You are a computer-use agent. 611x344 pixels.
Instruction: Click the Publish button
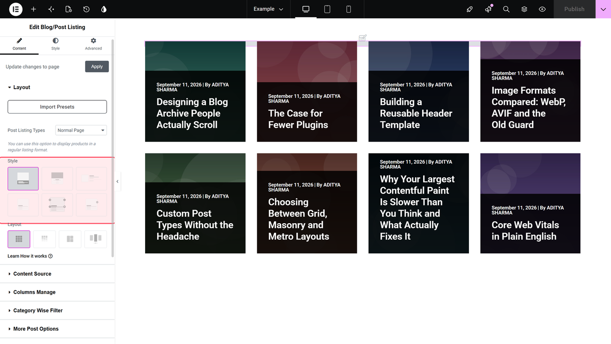[x=574, y=9]
